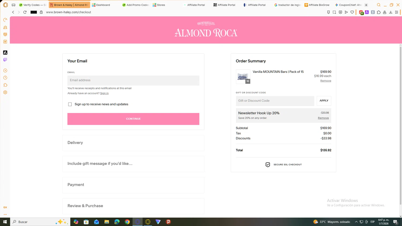Click the Vanilla MOUNTAIN Bars product thumbnail
The height and width of the screenshot is (226, 402).
243,77
